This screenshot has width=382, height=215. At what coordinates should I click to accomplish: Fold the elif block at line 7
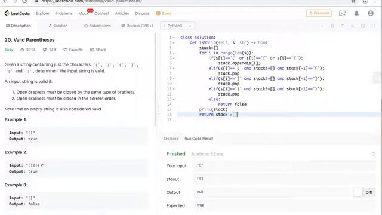[174, 69]
